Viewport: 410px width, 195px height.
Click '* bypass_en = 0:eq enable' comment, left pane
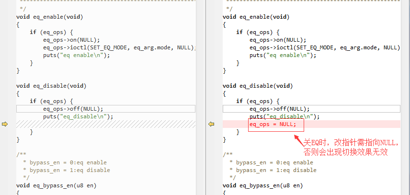pos(65,162)
